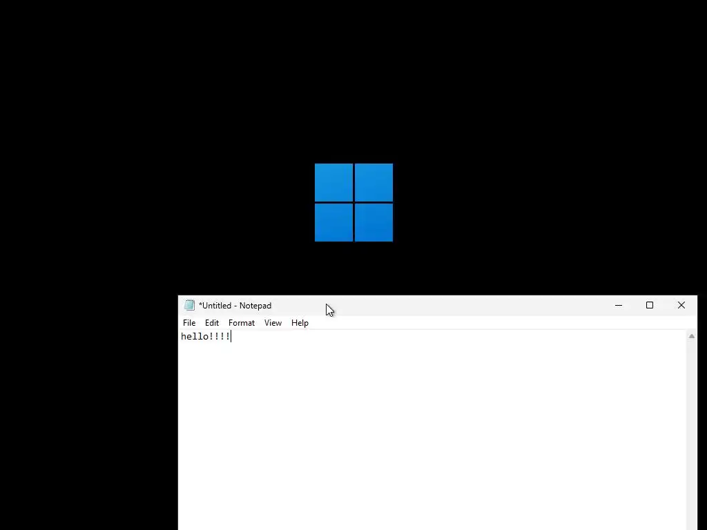The width and height of the screenshot is (707, 530).
Task: Click the "*Untitled - Notepad" title text
Action: (x=235, y=306)
